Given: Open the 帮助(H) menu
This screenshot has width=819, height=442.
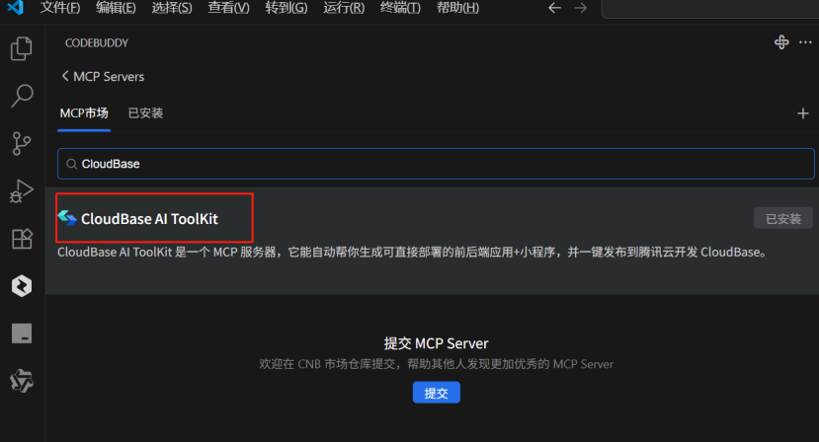Looking at the screenshot, I should (457, 8).
